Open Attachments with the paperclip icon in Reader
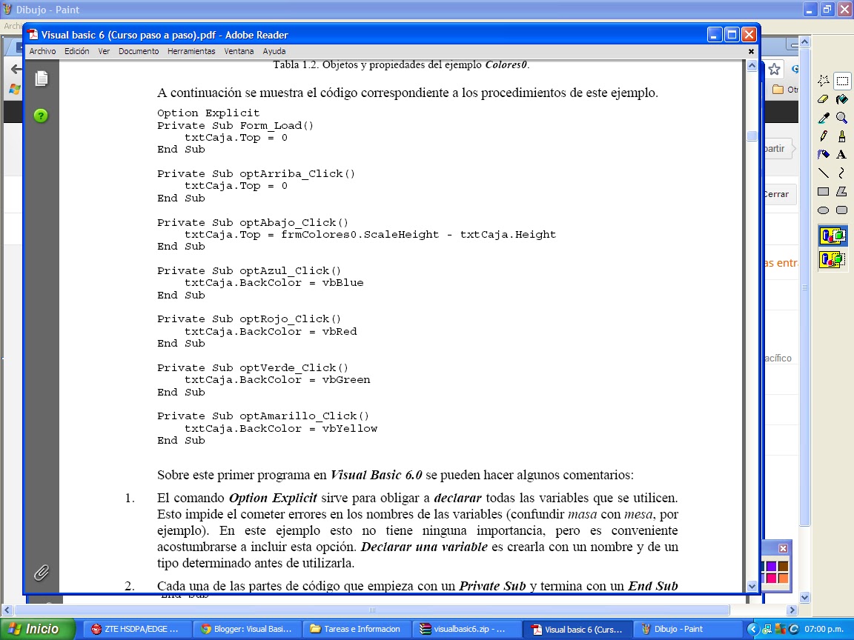Image resolution: width=854 pixels, height=640 pixels. click(x=42, y=573)
